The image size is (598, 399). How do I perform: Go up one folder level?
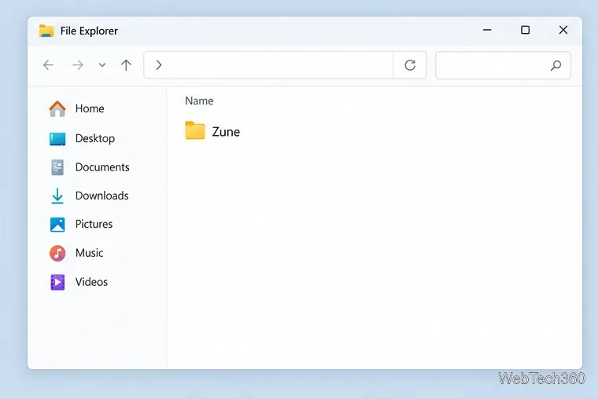coord(126,65)
